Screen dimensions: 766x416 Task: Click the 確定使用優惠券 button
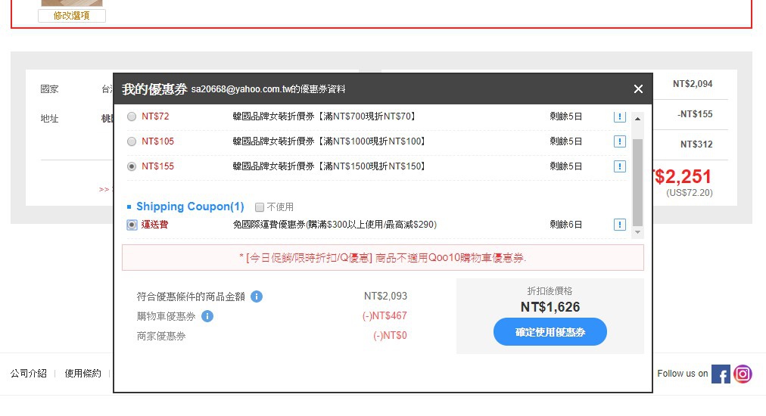click(x=550, y=332)
